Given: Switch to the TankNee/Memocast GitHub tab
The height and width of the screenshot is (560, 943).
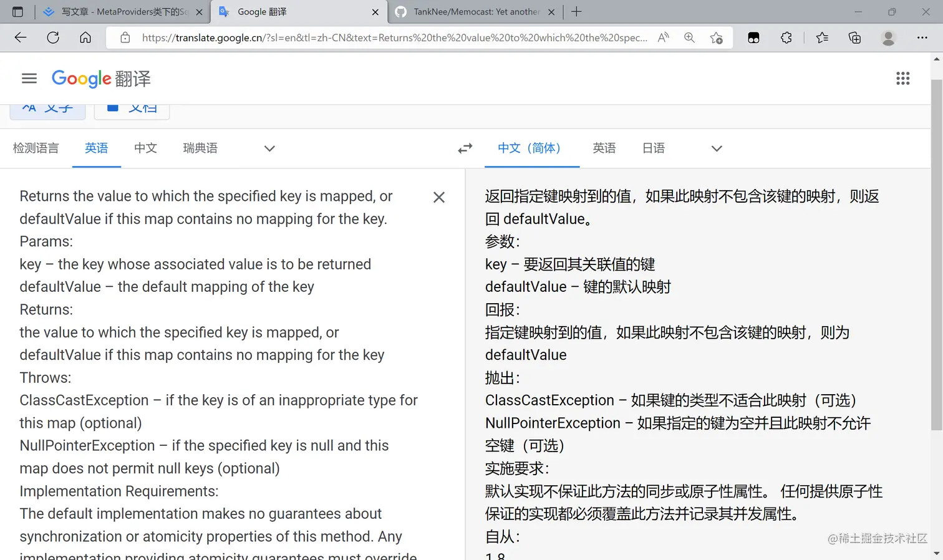Looking at the screenshot, I should coord(475,12).
